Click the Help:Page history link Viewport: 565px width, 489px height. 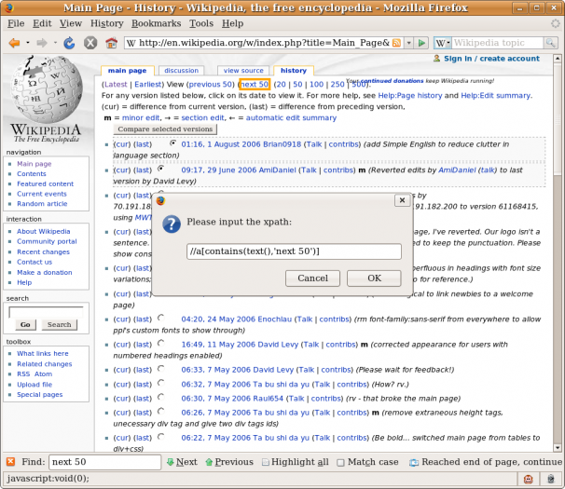pyautogui.click(x=409, y=95)
